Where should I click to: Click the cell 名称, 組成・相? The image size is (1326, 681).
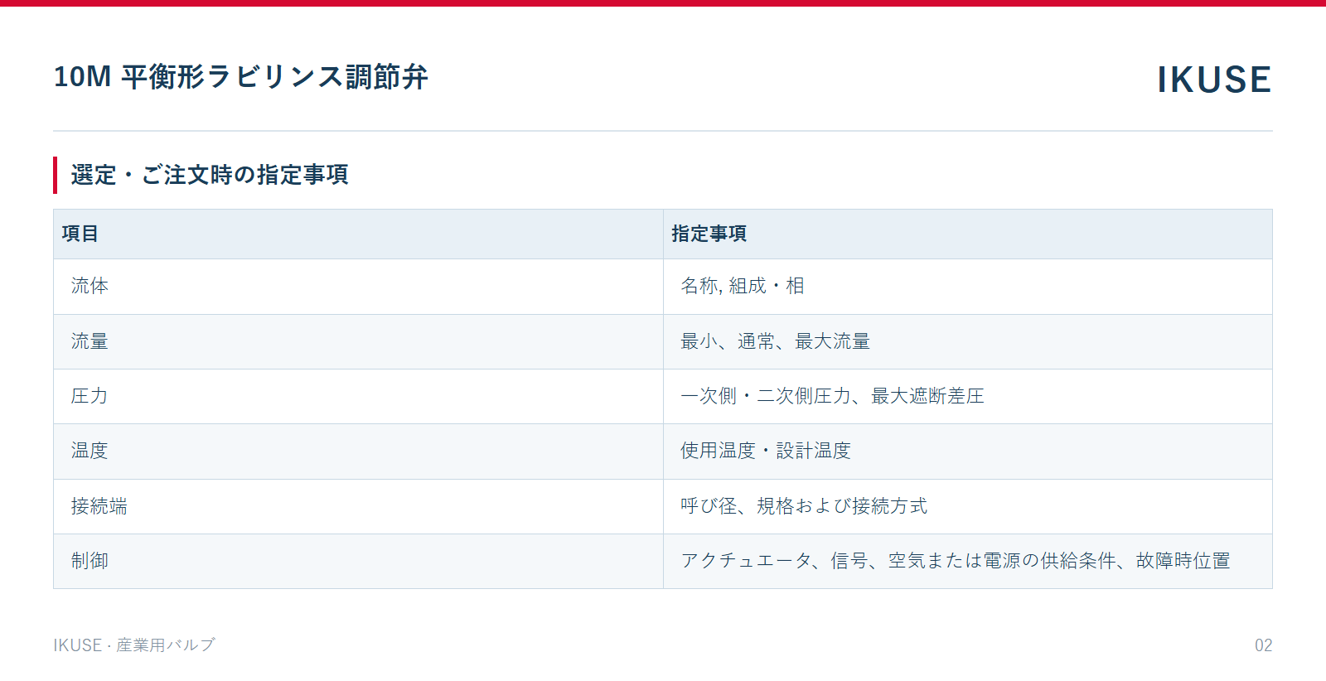point(968,287)
